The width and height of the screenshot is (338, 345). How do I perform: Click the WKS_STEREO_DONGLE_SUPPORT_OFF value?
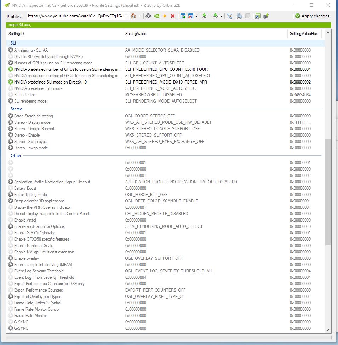pos(162,129)
